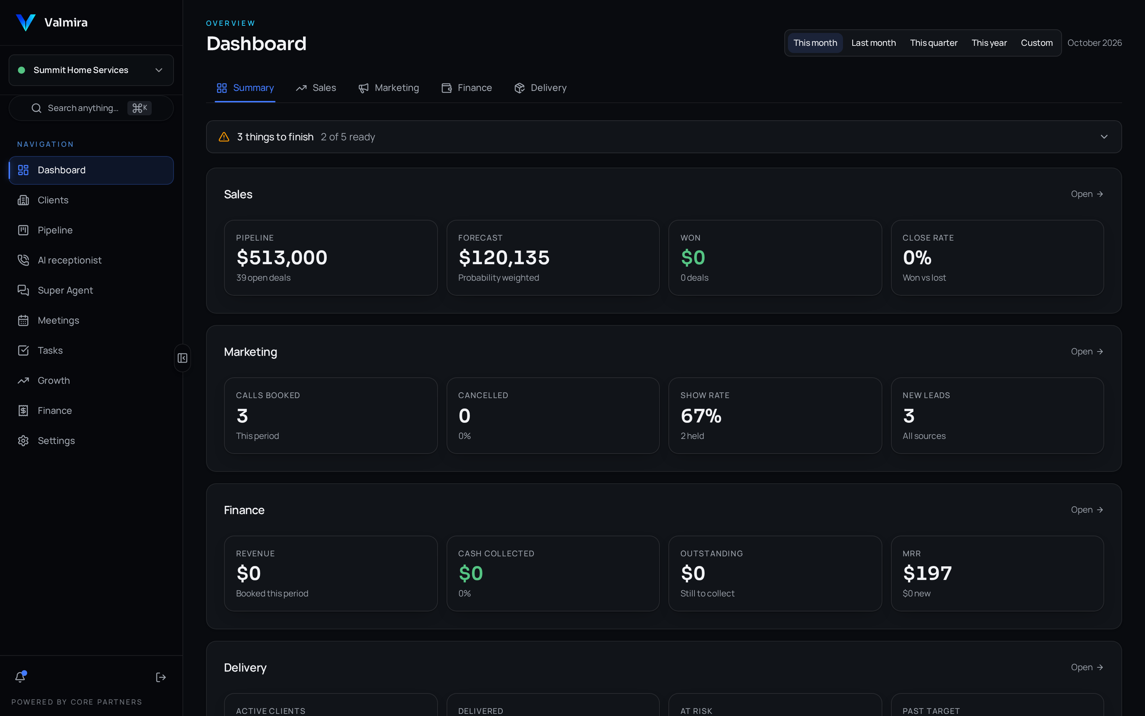Click the Tasks checkmark icon
Image resolution: width=1145 pixels, height=716 pixels.
pos(23,350)
